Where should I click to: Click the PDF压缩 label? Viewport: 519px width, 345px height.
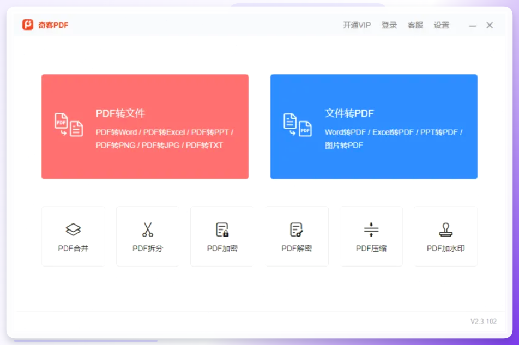[x=371, y=249]
